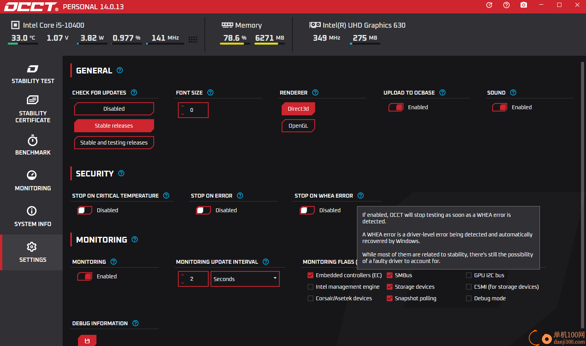Uncheck Storage devices checkbox
The image size is (586, 346).
[390, 287]
